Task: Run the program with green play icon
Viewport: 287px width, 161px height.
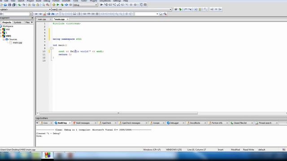Action: point(58,5)
